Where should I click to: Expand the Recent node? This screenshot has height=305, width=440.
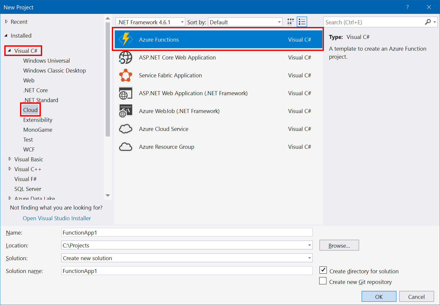(6, 22)
